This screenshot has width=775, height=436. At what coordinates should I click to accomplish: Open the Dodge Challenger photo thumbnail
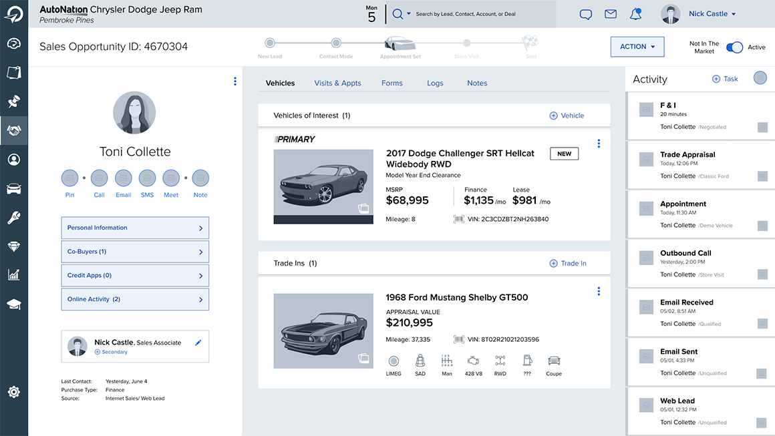tap(323, 187)
